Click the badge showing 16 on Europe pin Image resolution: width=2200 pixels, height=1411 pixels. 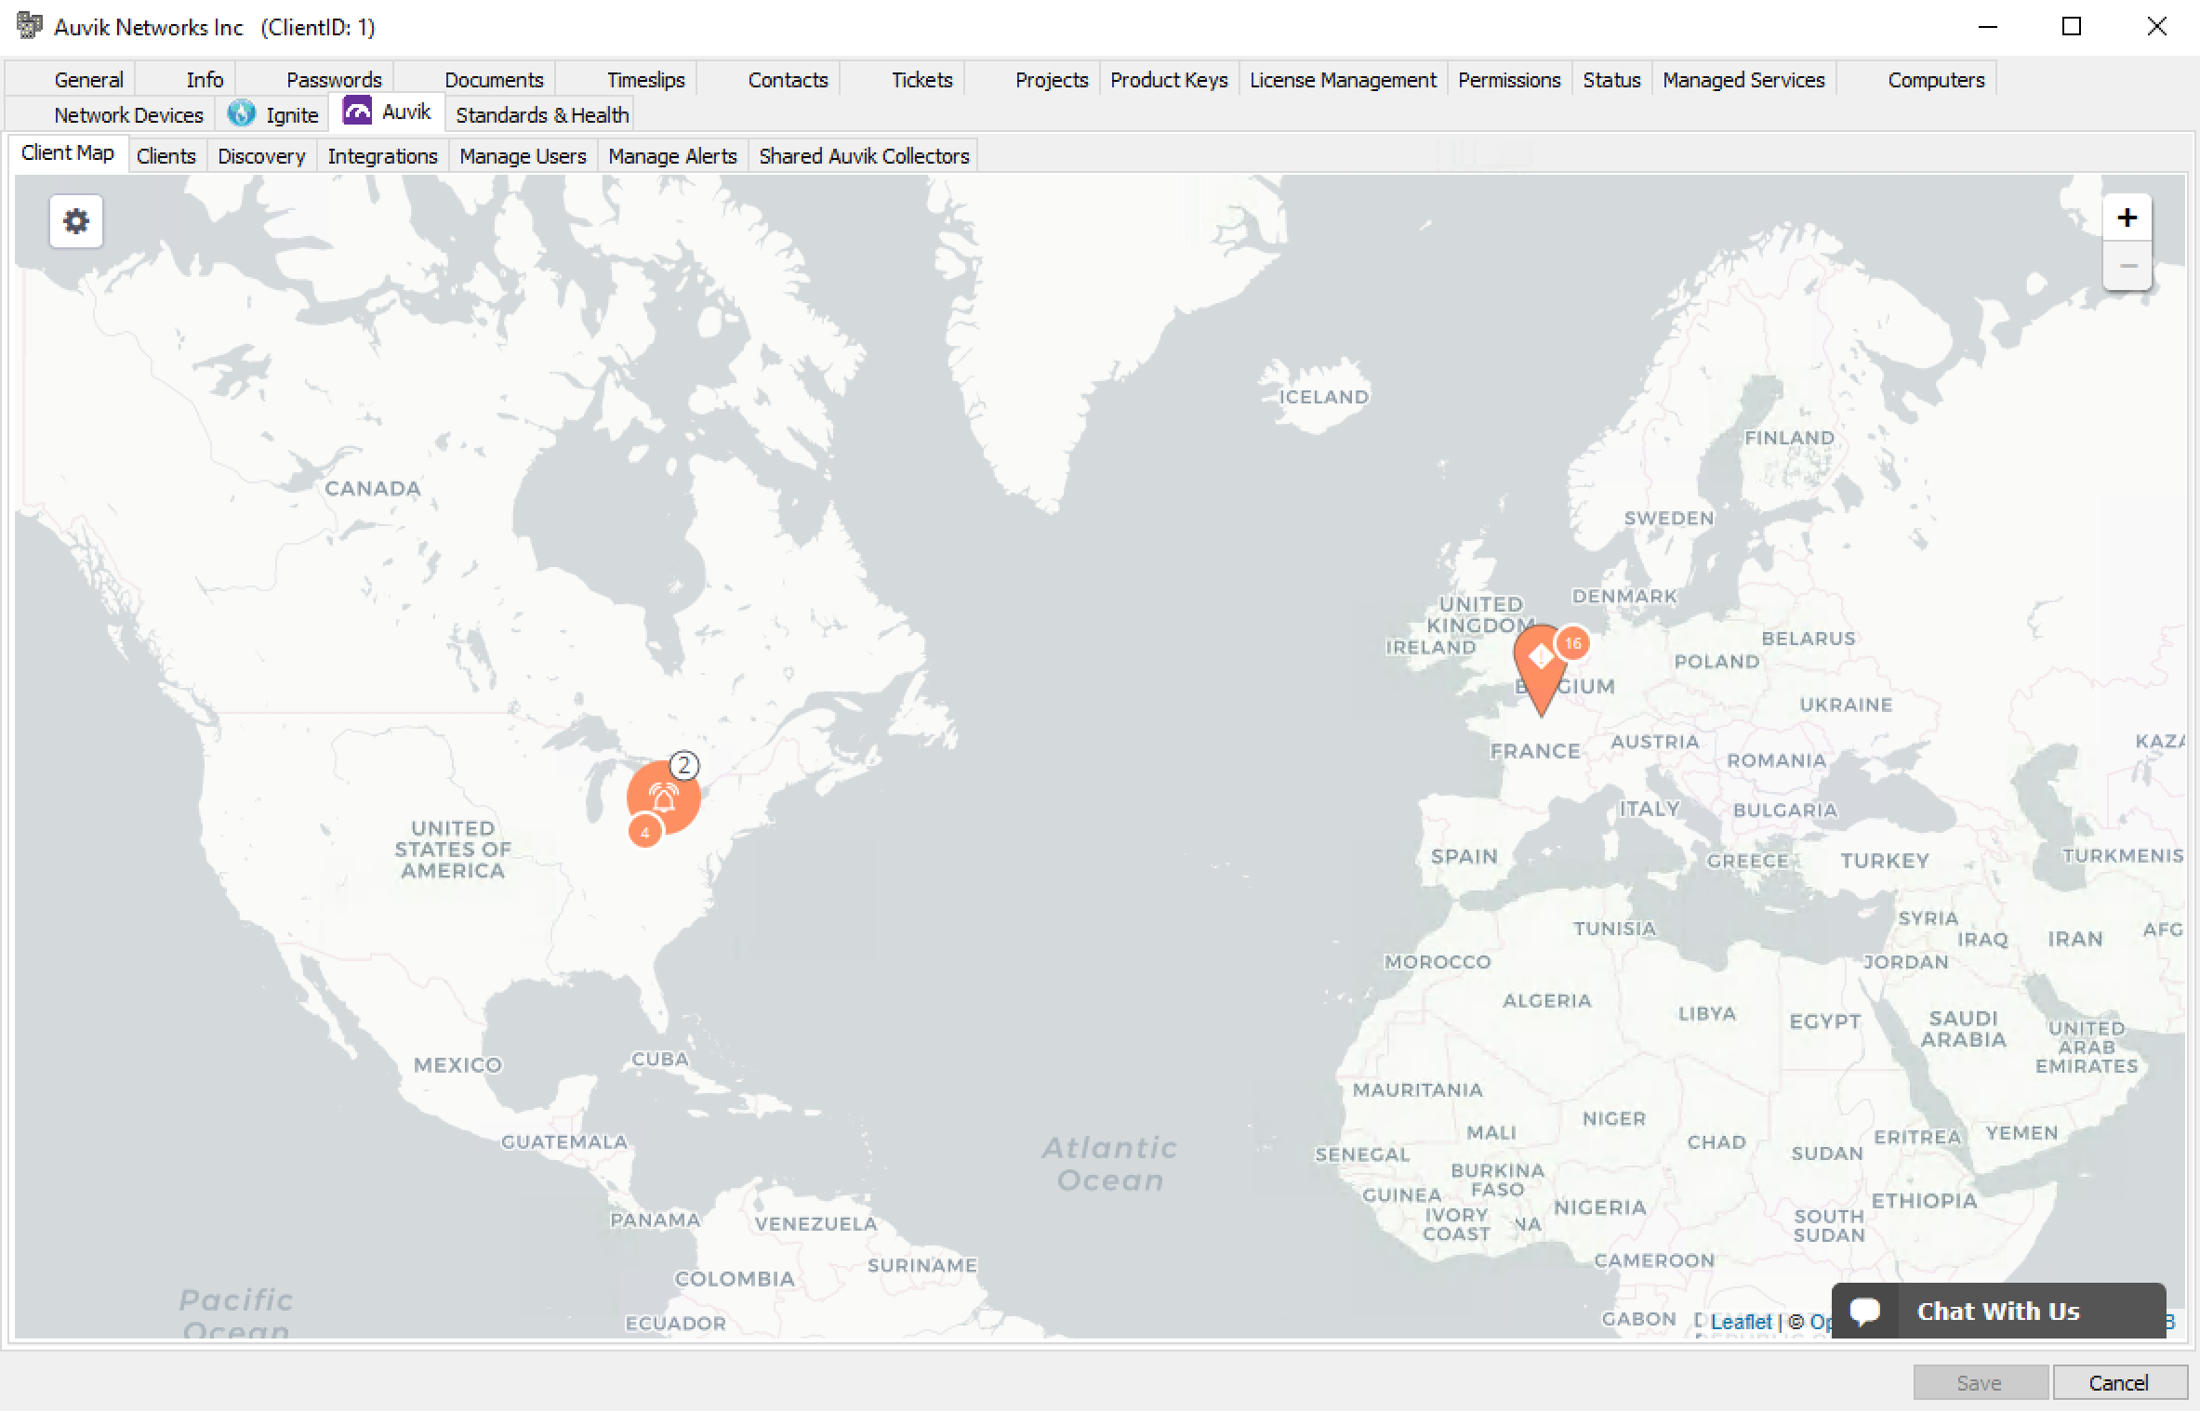click(1572, 643)
